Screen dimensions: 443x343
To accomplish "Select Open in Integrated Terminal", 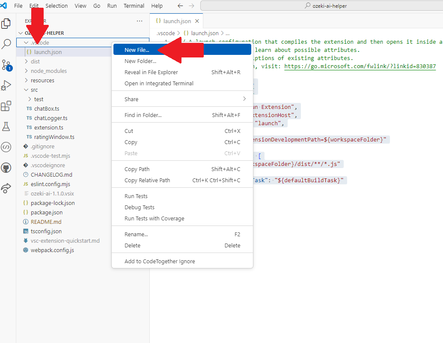I will click(182, 84).
